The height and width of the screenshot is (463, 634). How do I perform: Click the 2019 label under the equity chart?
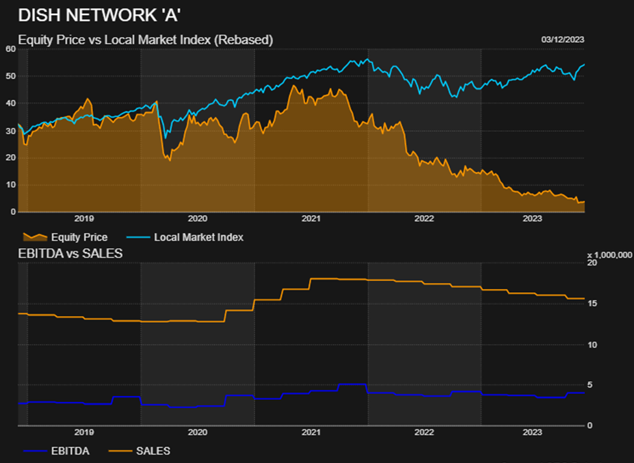point(84,219)
